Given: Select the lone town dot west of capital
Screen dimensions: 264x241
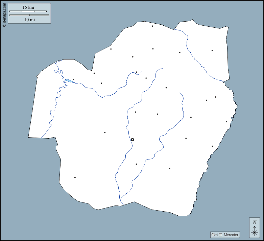Looking at the screenshot, I should [x=105, y=132].
